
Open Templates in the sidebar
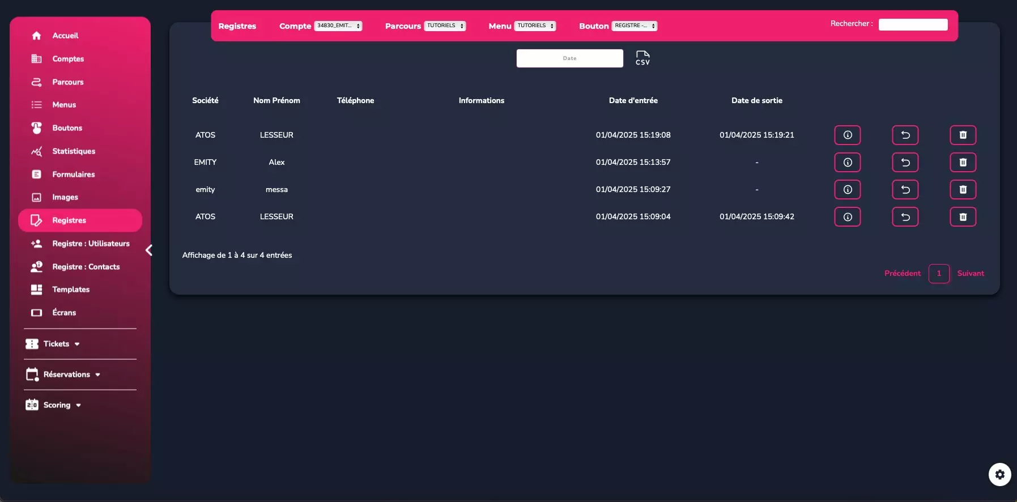71,290
